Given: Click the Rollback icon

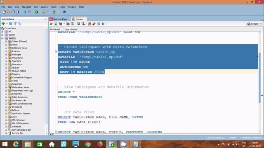Looking at the screenshot, I should pos(83,24).
